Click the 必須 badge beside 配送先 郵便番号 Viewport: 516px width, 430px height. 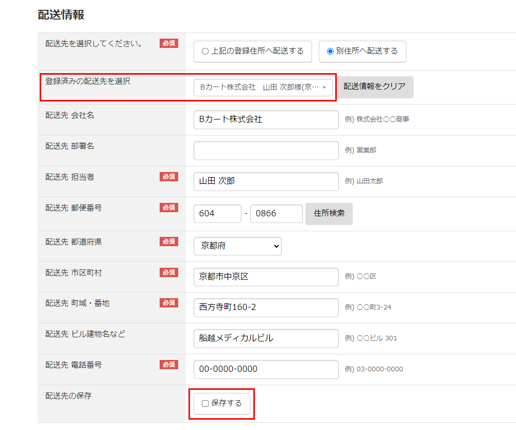[169, 208]
